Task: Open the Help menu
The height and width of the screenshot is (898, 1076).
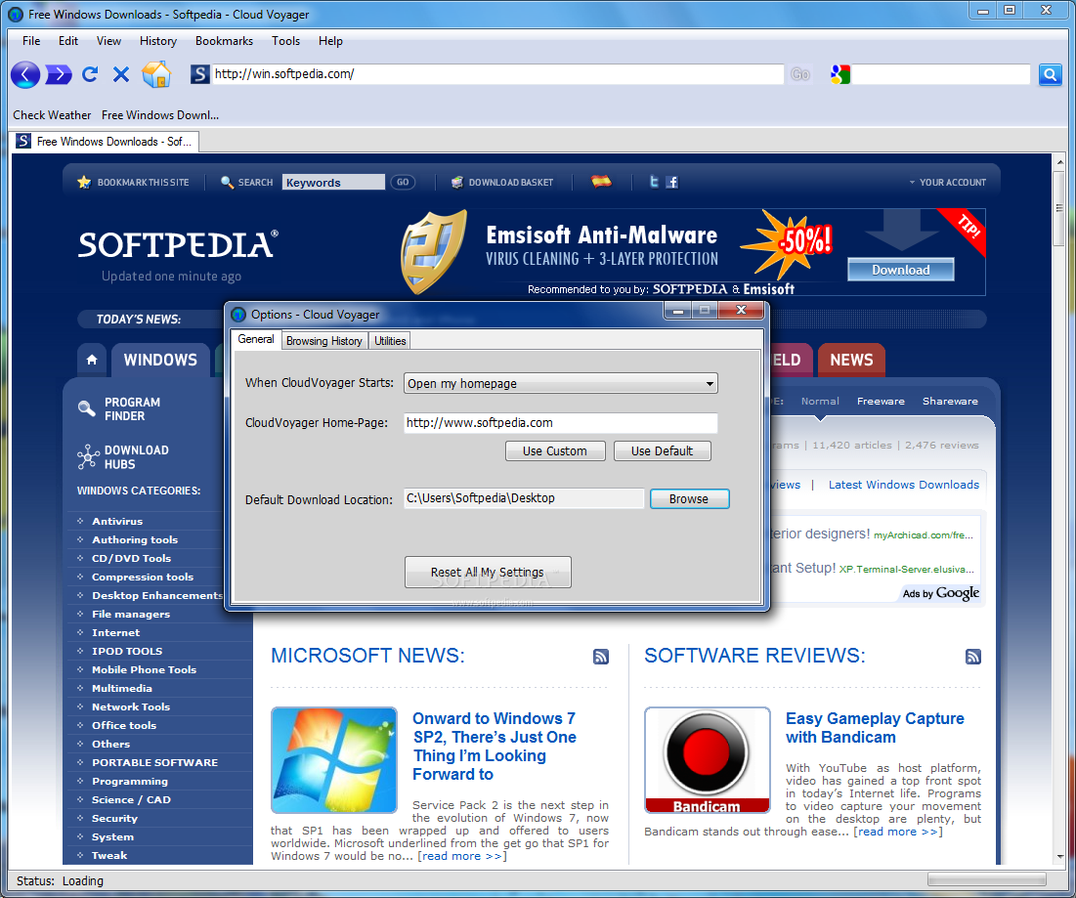Action: coord(330,41)
